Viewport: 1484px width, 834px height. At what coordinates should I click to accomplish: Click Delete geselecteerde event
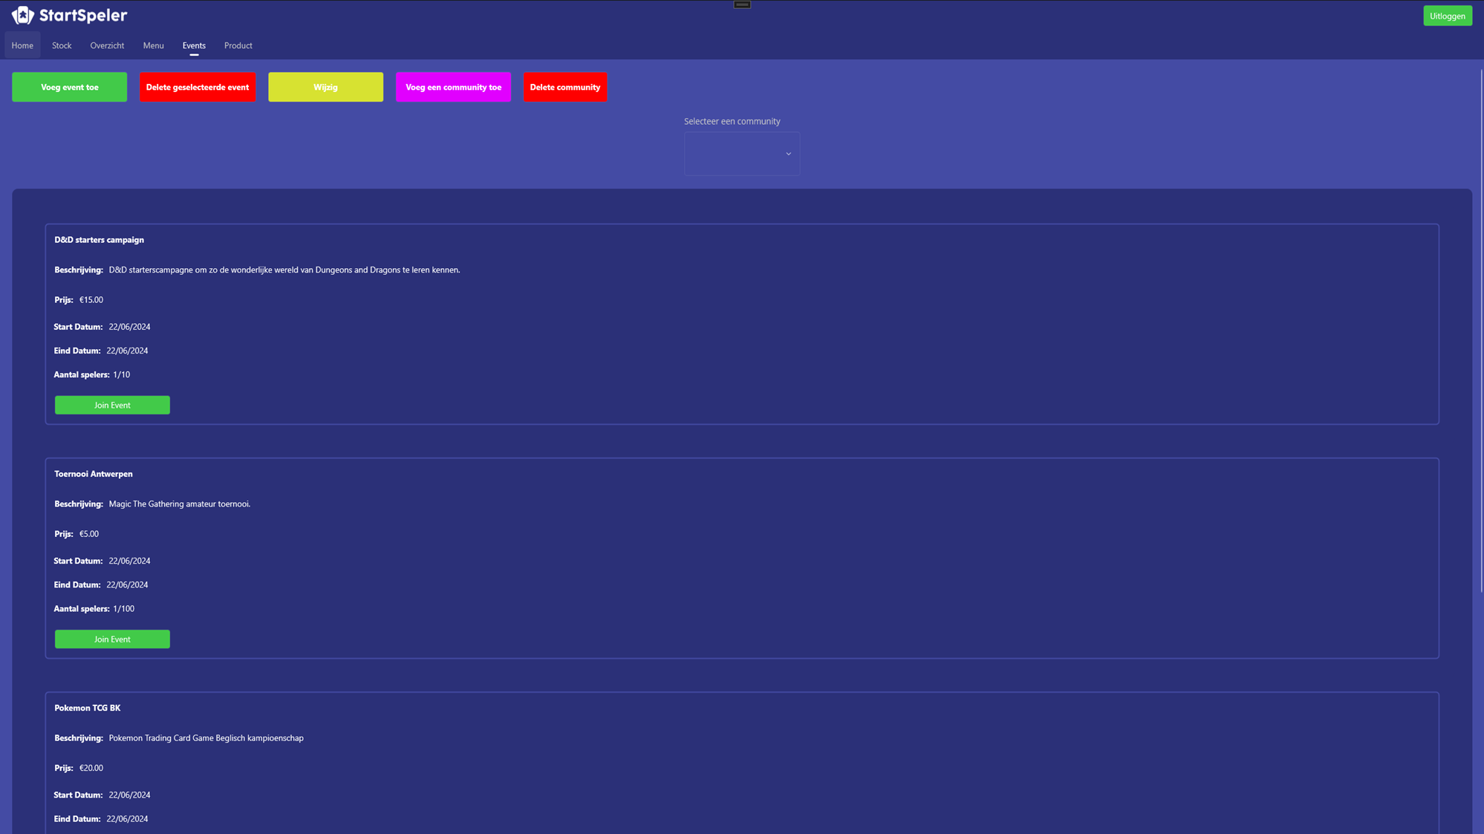click(197, 87)
